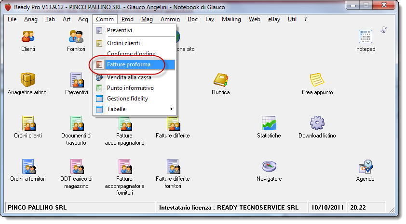Open the Documenti di trasporto icon
Image resolution: width=406 pixels, height=224 pixels.
pyautogui.click(x=77, y=123)
